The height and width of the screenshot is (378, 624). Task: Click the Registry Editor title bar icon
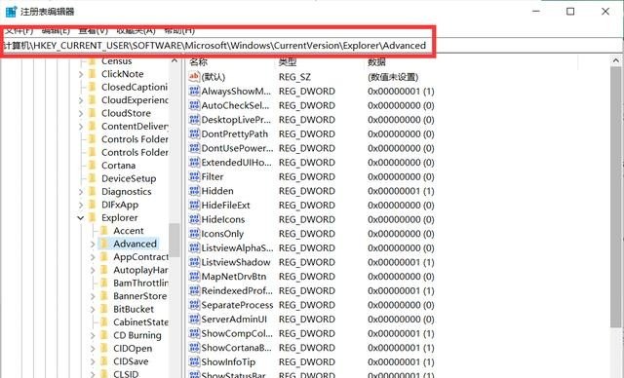coord(11,12)
